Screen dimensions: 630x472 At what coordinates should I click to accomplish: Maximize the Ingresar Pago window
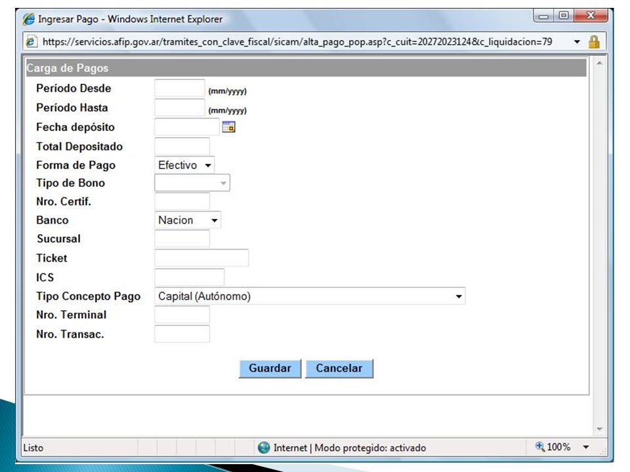564,16
